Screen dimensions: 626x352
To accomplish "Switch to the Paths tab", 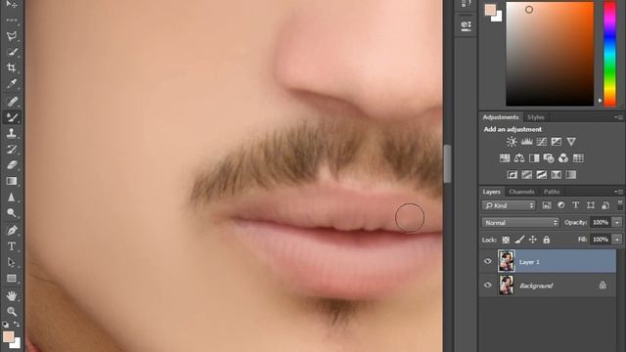I will pyautogui.click(x=552, y=192).
